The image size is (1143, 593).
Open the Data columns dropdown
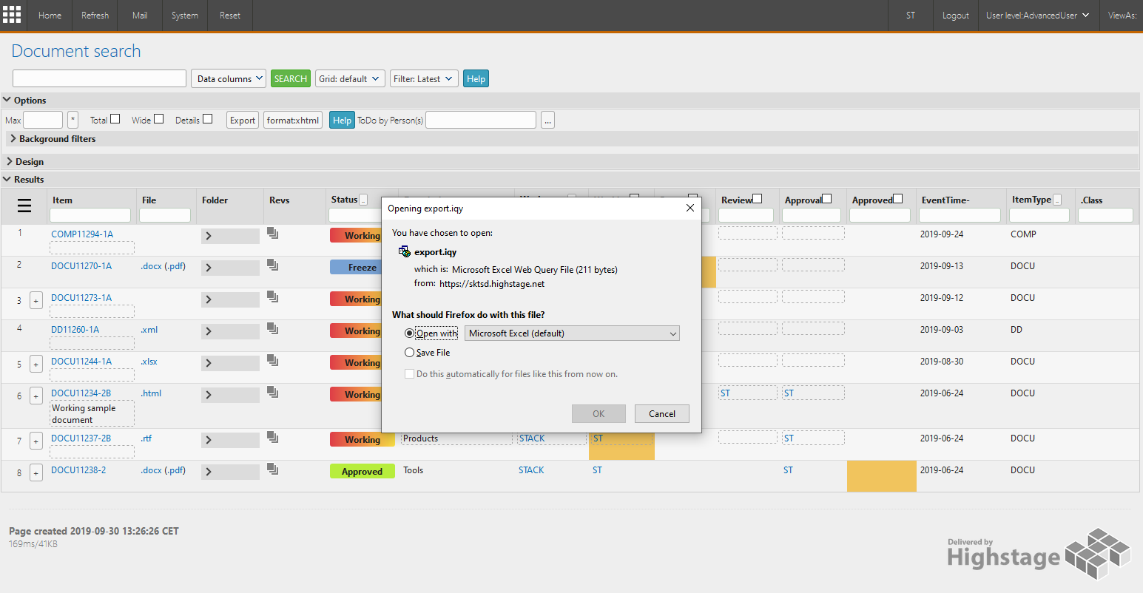coord(229,78)
